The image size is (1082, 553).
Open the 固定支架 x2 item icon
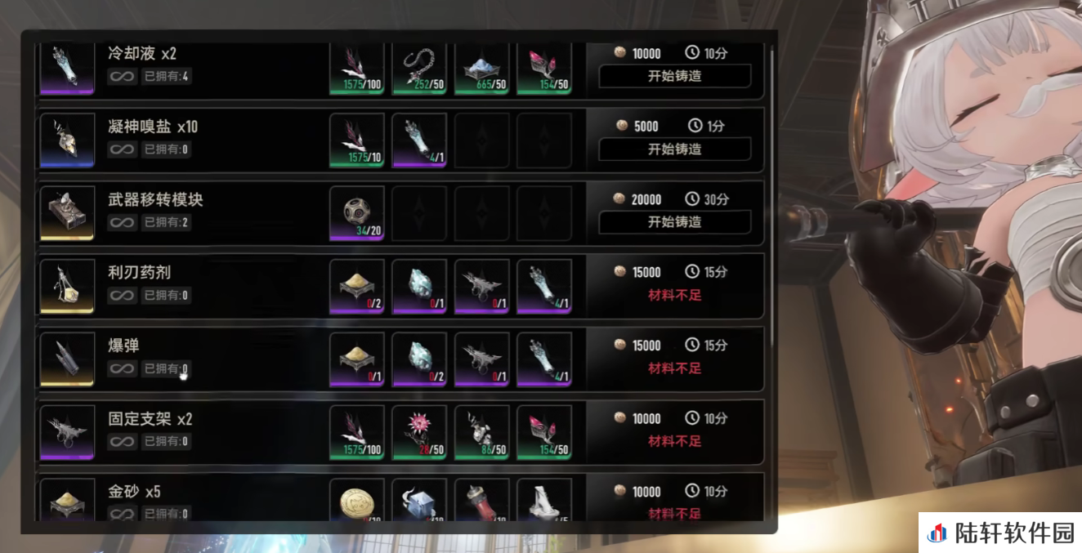68,433
